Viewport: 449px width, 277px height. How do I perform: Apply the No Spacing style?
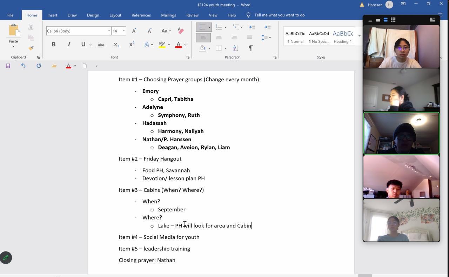point(319,36)
